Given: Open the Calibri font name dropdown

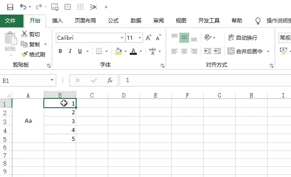Looking at the screenshot, I should tap(122, 38).
